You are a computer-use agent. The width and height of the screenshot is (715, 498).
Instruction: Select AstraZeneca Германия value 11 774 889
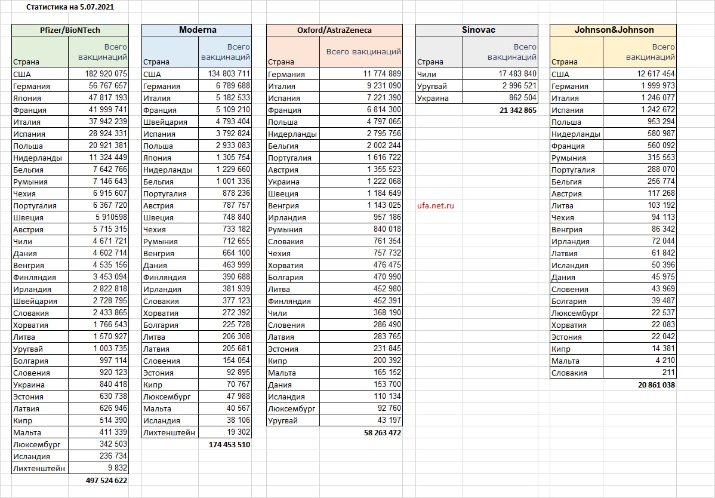(x=361, y=74)
